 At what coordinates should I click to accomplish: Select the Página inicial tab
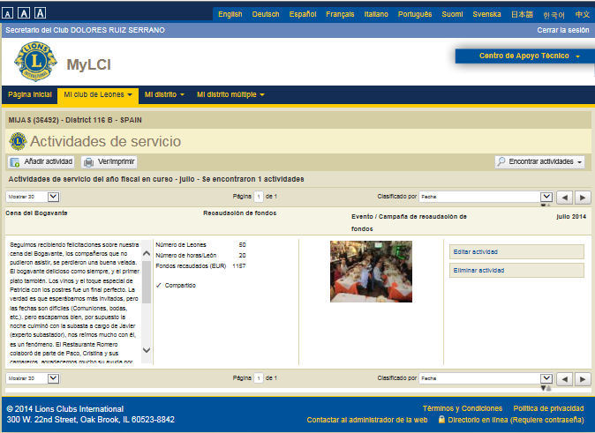(x=30, y=94)
